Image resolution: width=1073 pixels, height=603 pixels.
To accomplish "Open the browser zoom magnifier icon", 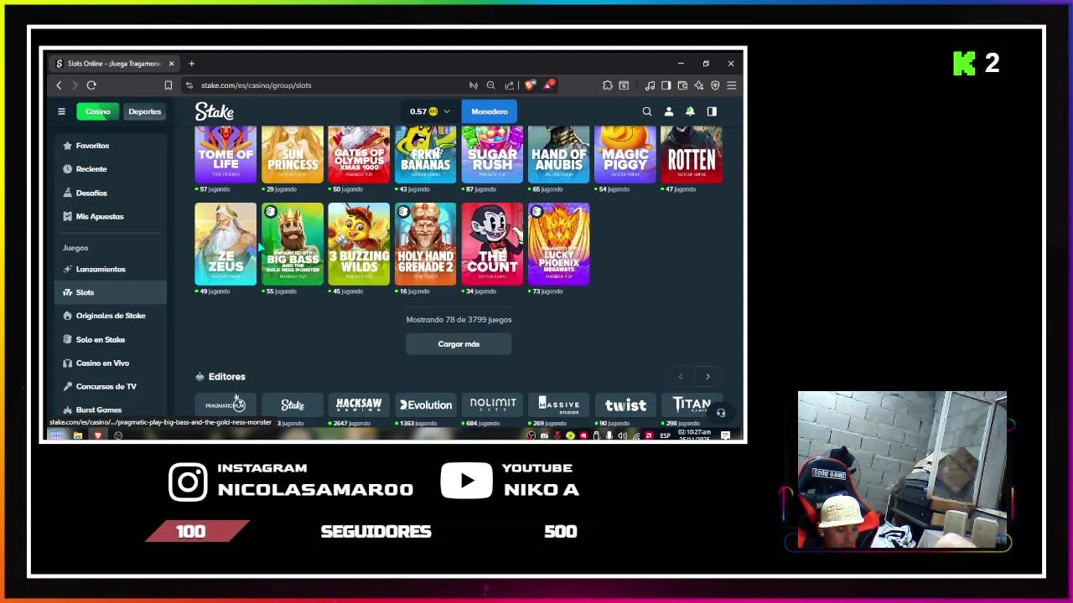I will [490, 85].
